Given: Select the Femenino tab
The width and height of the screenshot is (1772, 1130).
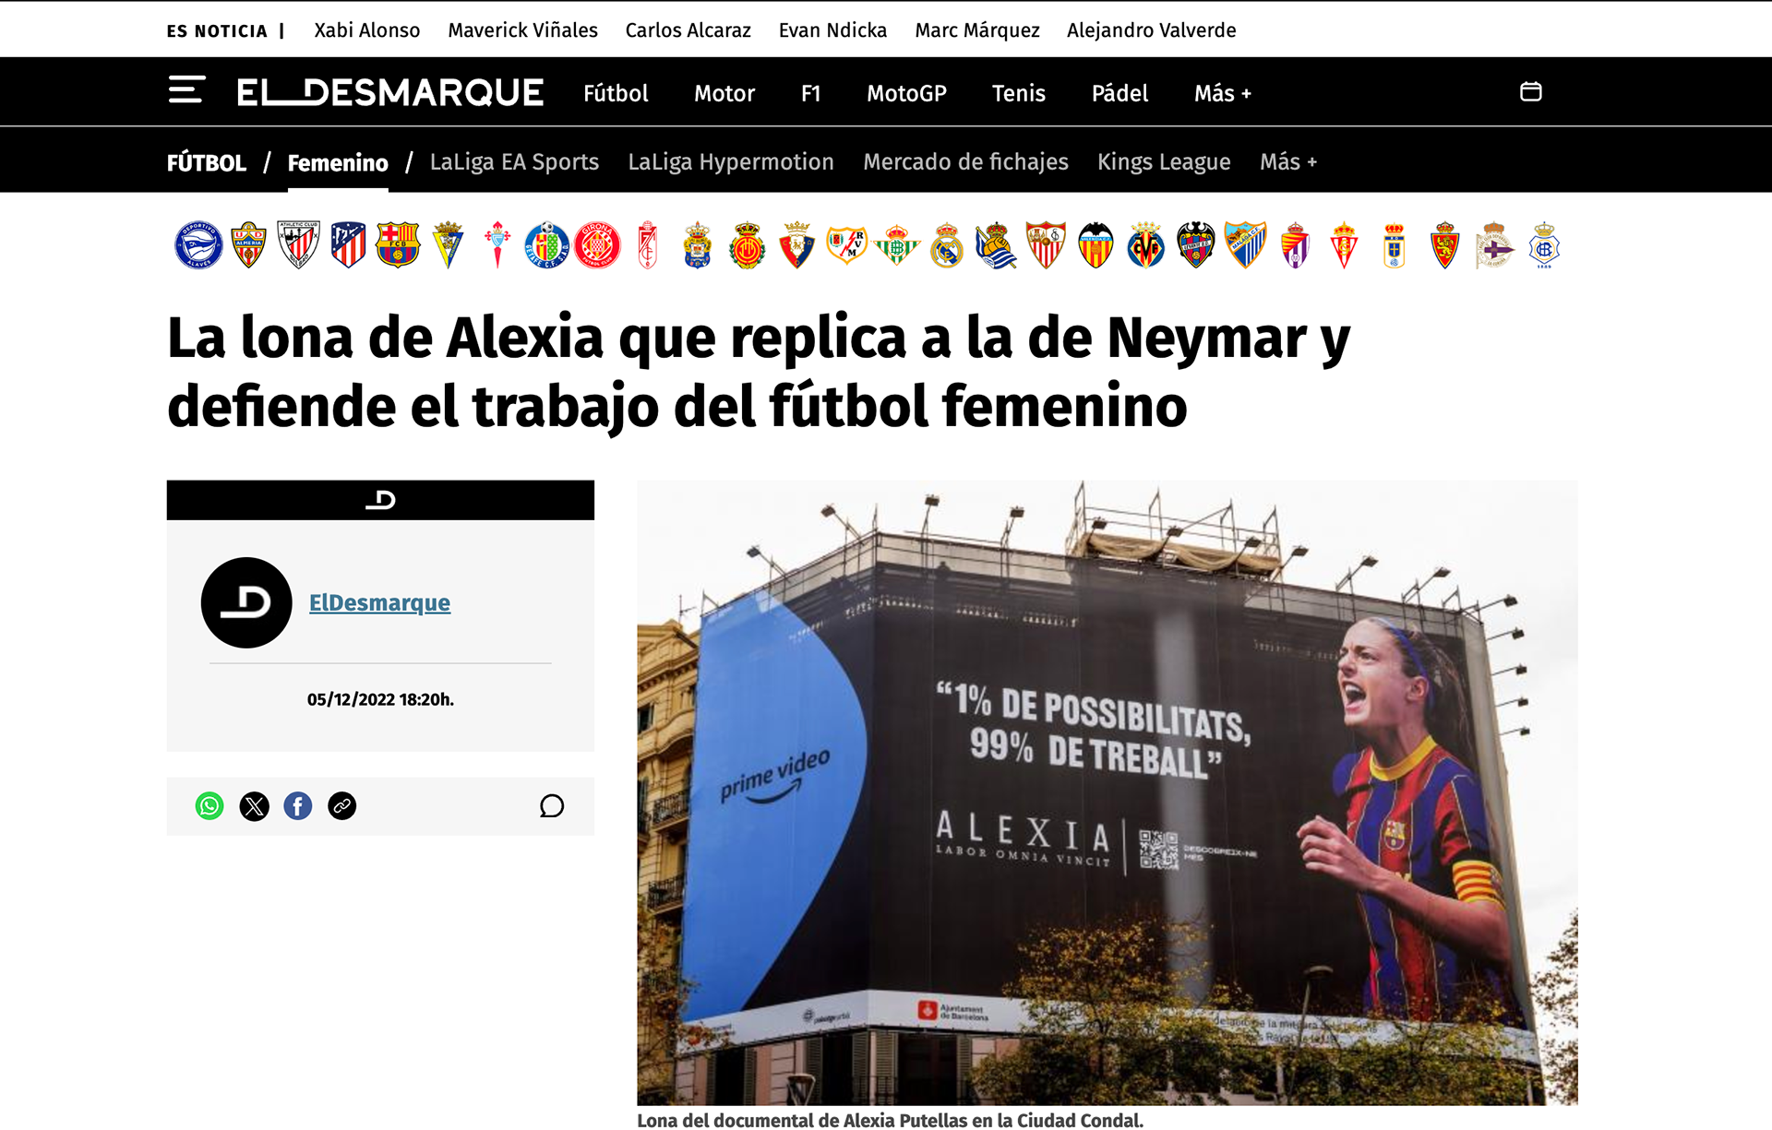Looking at the screenshot, I should (x=338, y=163).
